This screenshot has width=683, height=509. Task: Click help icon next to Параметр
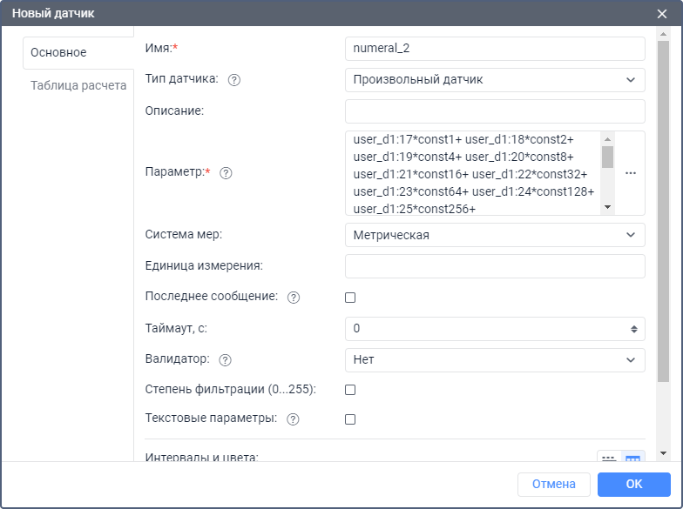(226, 173)
